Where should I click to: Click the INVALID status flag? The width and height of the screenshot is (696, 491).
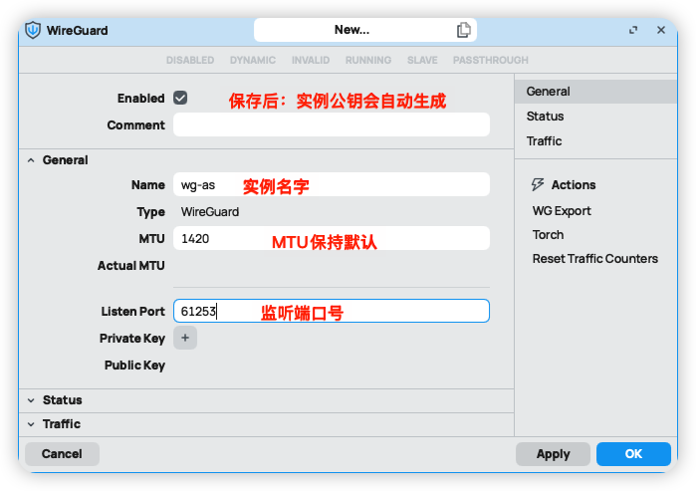[311, 61]
